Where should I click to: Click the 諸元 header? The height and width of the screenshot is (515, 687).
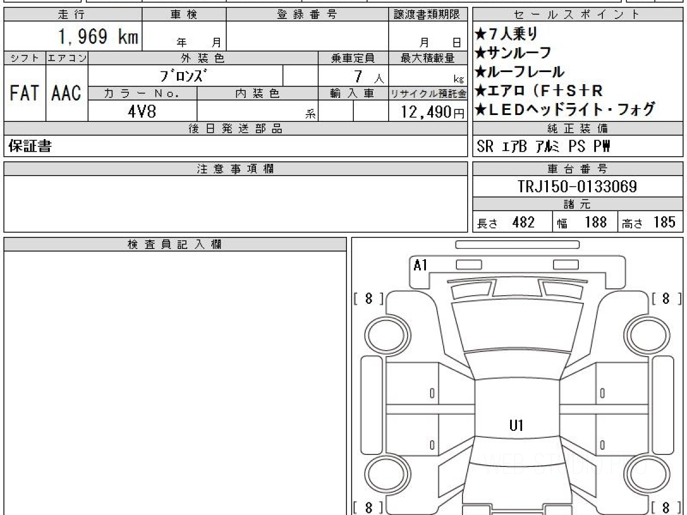click(578, 204)
